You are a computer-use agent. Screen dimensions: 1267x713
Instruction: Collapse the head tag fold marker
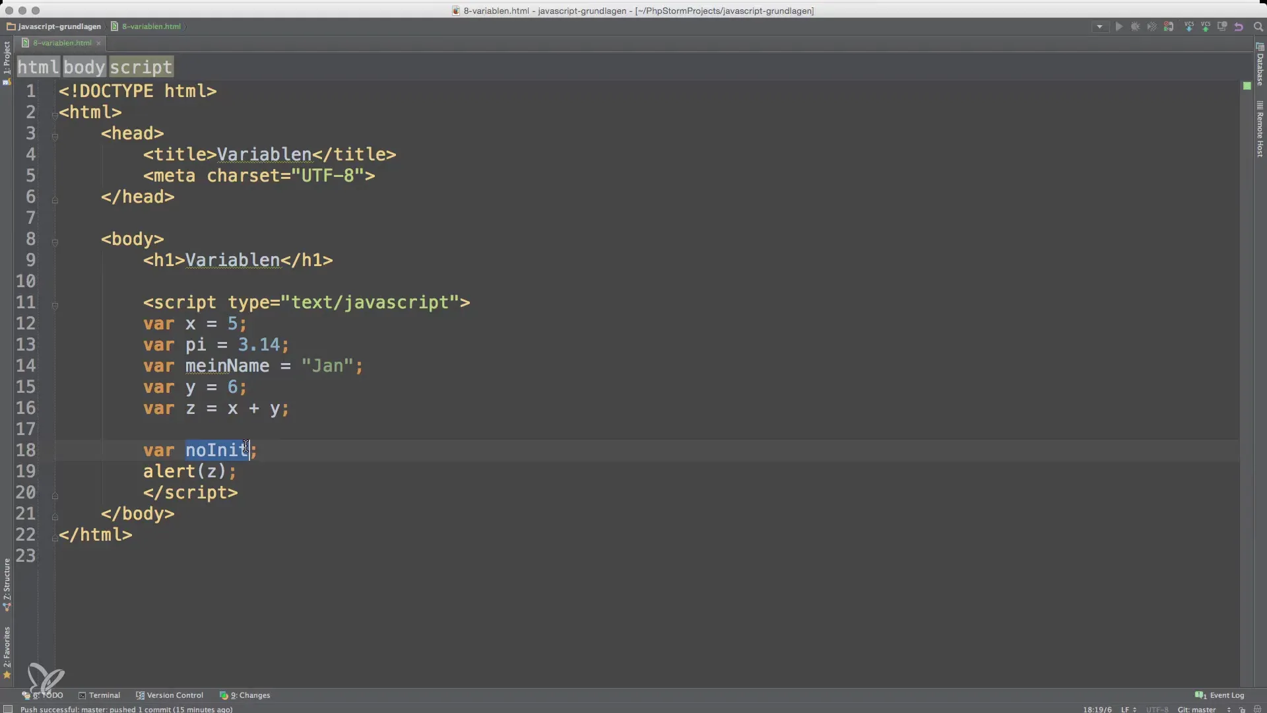coord(55,137)
